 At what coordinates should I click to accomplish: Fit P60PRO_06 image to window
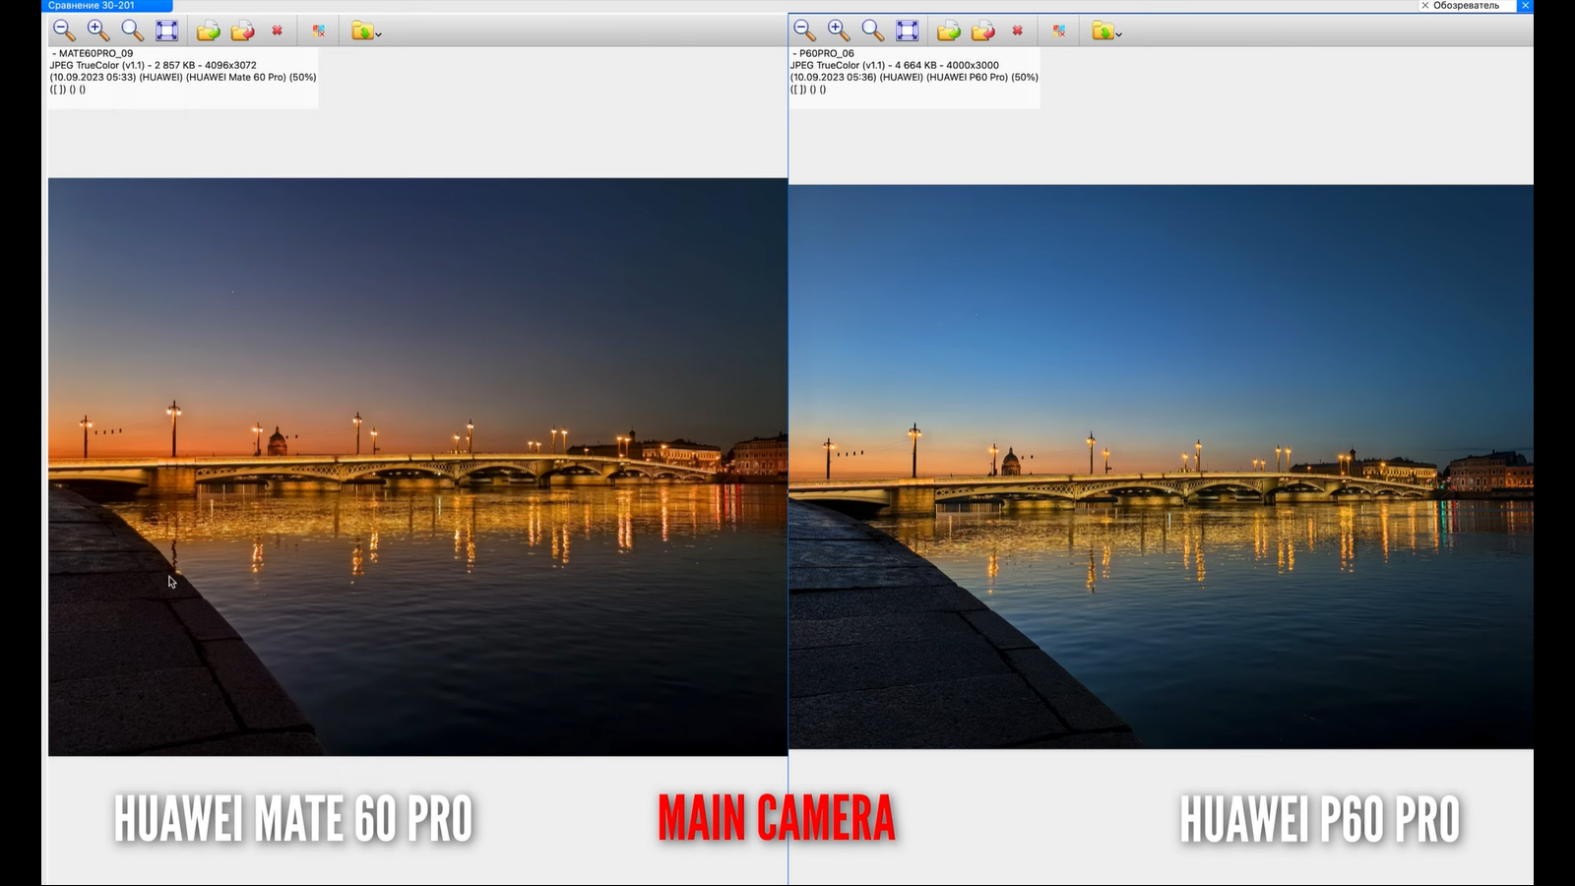click(908, 31)
